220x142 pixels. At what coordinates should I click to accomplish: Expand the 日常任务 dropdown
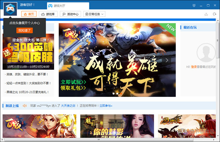click(94, 14)
